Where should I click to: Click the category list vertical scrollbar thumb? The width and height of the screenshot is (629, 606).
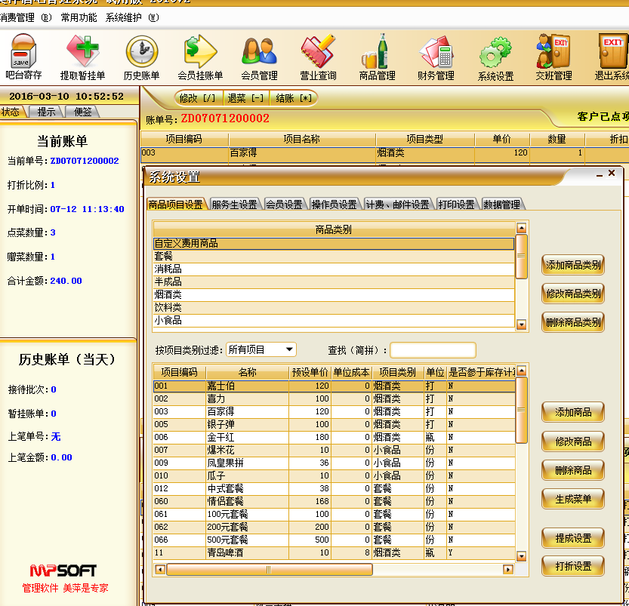coord(521,257)
